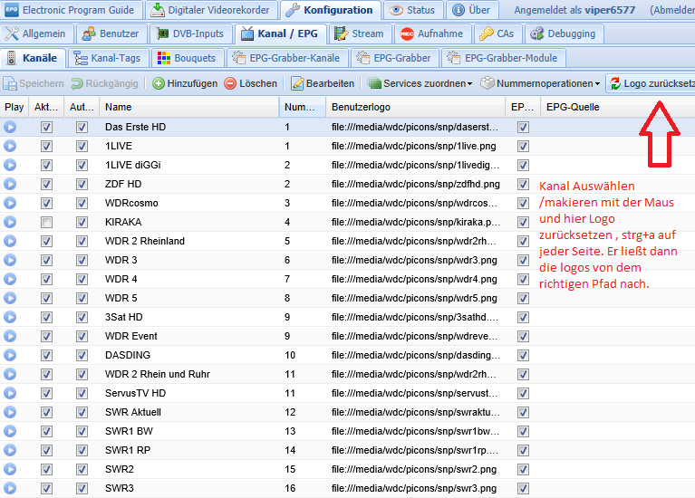The height and width of the screenshot is (498, 695).
Task: Toggle Aktiviert checkbox for ZDF HD
Action: 46,185
